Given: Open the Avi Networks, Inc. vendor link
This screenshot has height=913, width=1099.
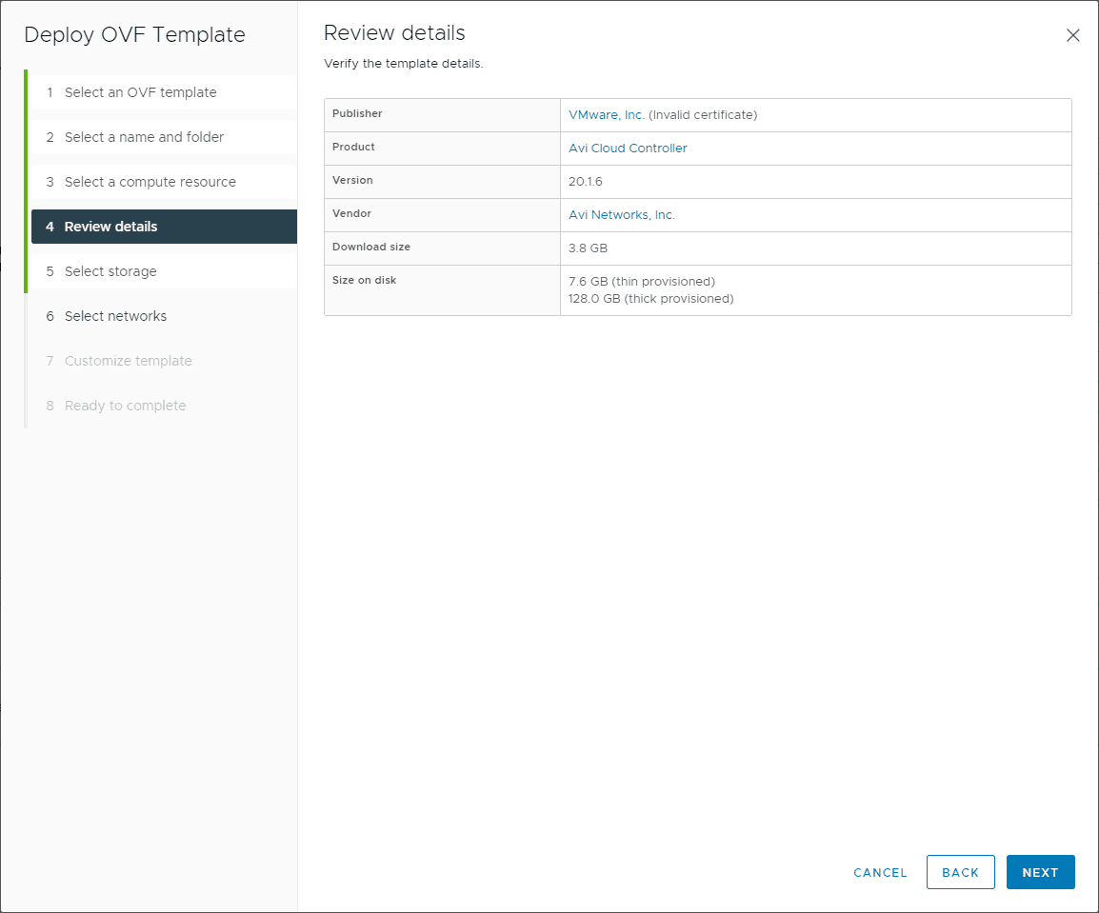Looking at the screenshot, I should [x=621, y=215].
